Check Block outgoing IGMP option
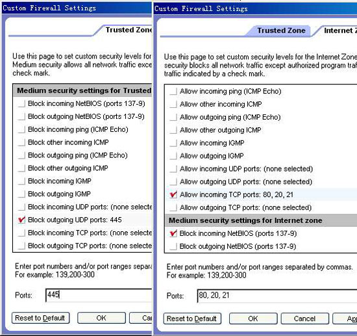Viewport: 357px width, 336px height. (x=21, y=194)
